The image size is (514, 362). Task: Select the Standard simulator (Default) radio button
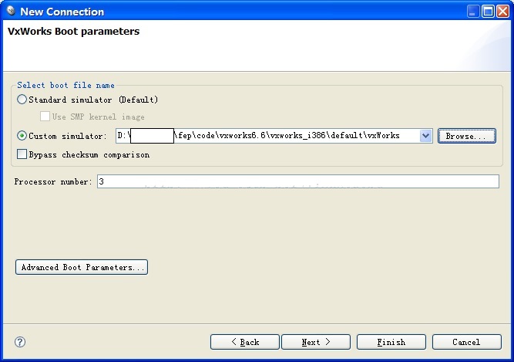tap(22, 100)
